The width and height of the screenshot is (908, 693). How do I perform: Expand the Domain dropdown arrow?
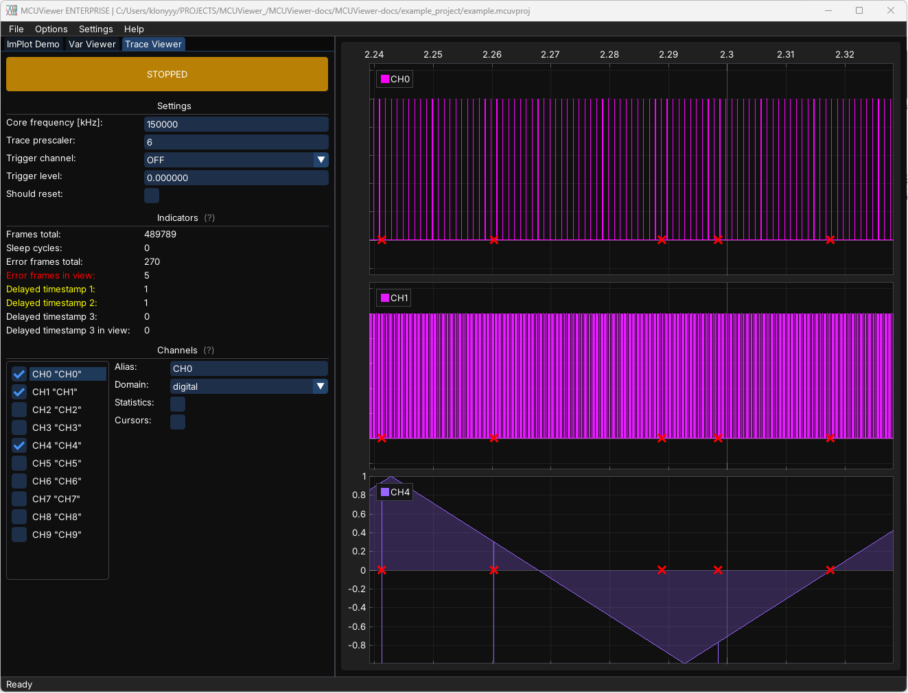coord(321,386)
